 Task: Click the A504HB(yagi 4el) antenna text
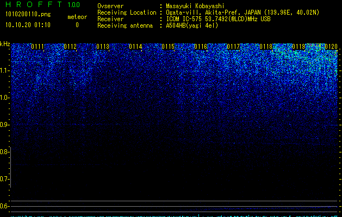point(192,25)
